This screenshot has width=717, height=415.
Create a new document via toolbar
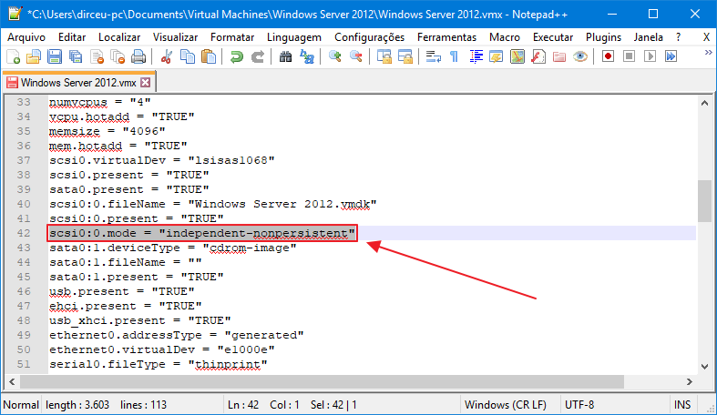[14, 57]
